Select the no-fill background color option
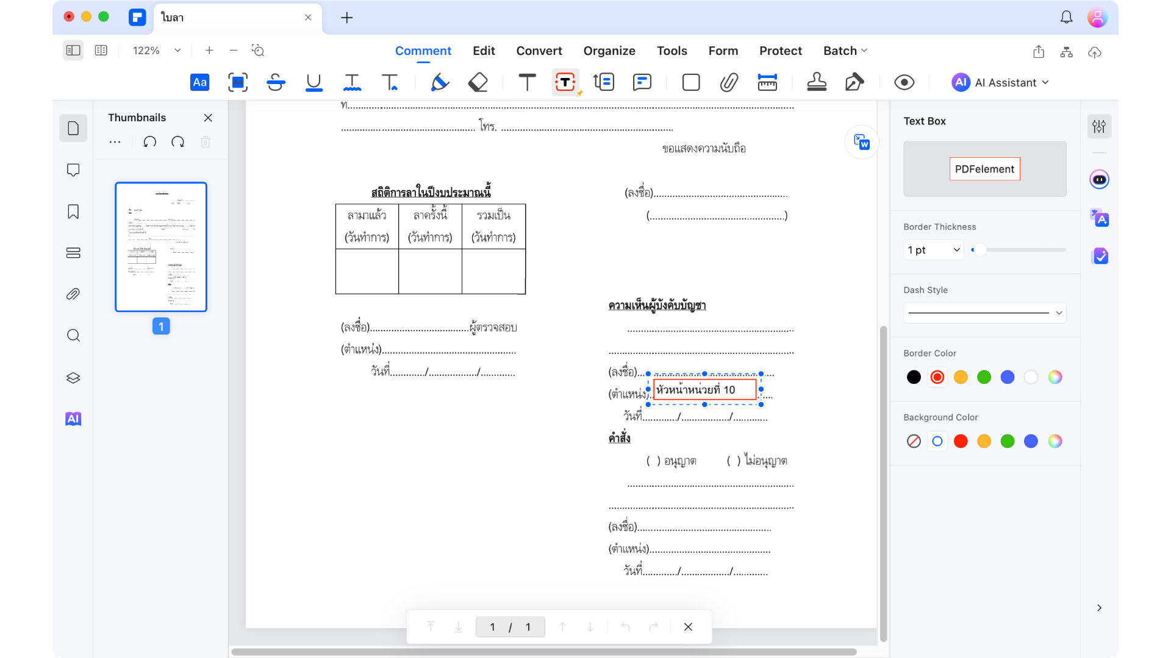 pyautogui.click(x=914, y=441)
